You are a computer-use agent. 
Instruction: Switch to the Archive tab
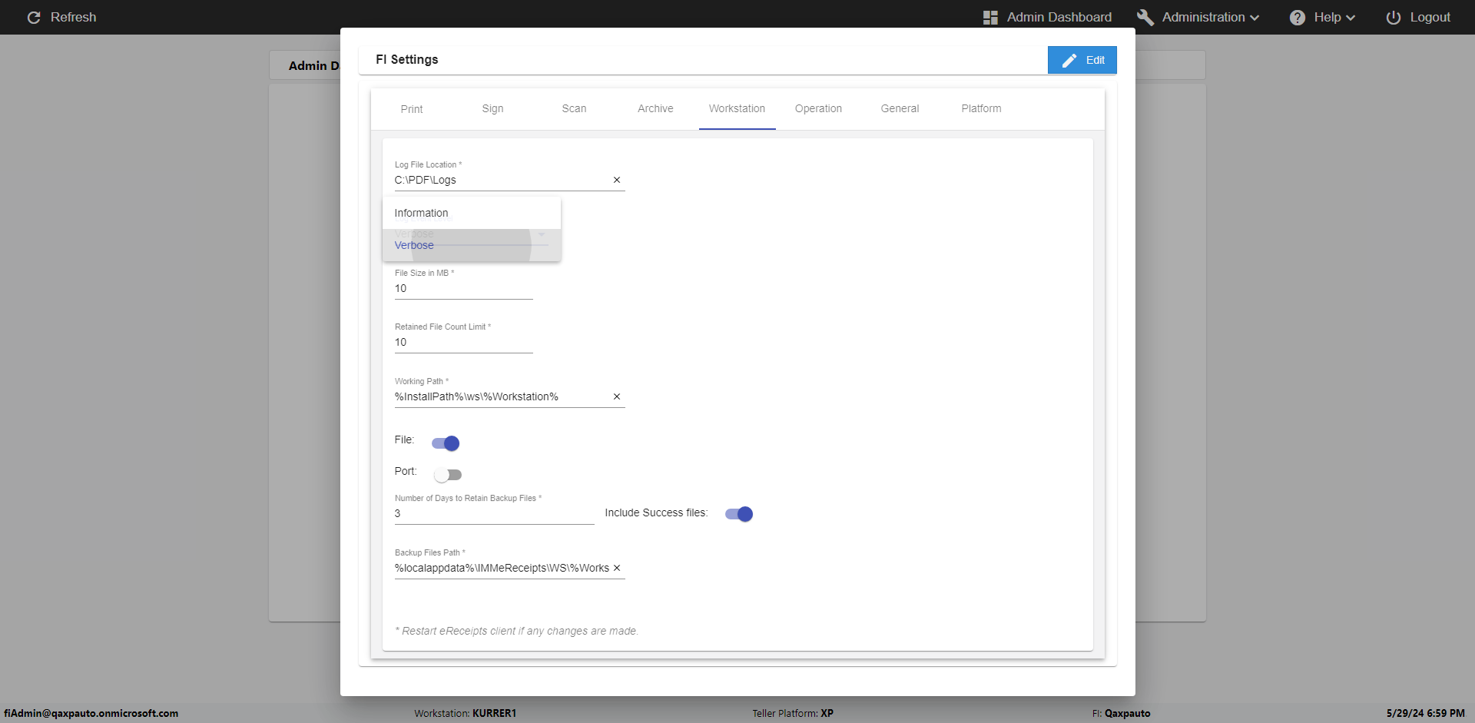pos(655,109)
